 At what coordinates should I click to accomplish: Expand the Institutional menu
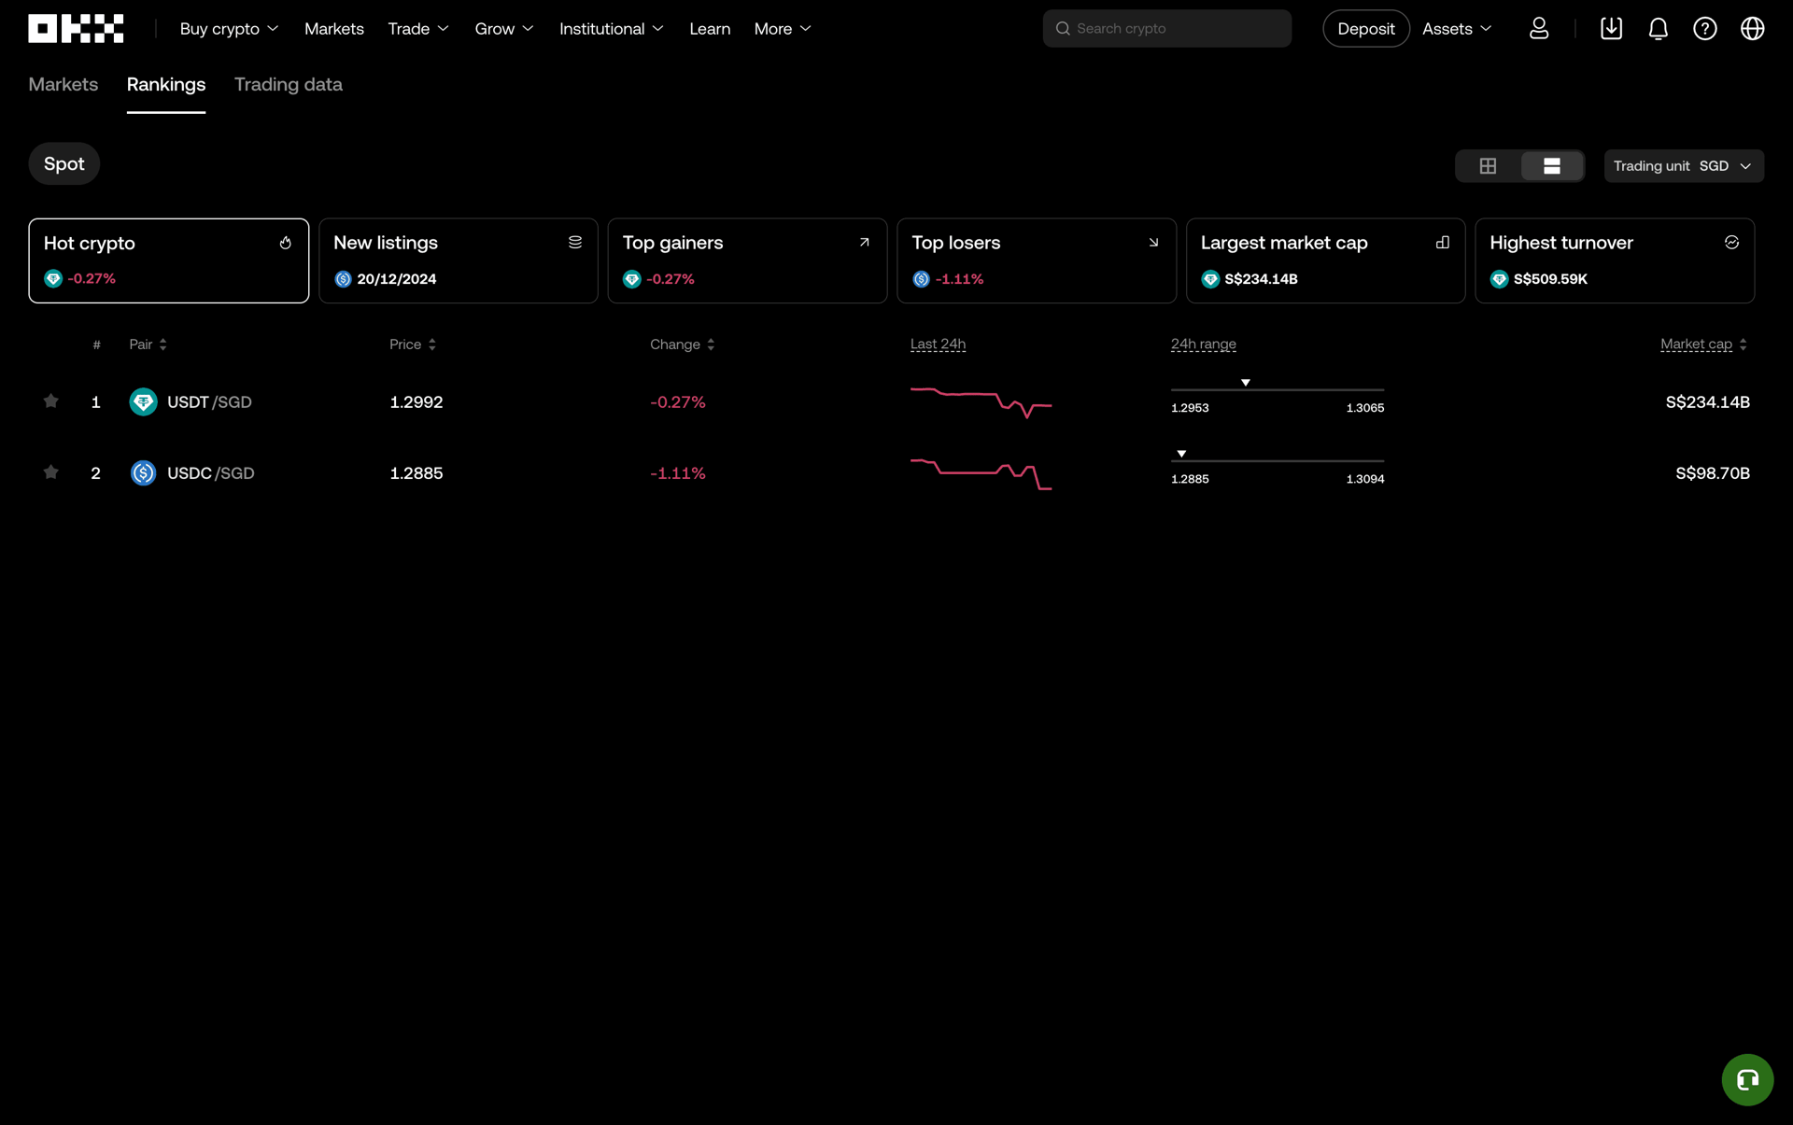612,29
